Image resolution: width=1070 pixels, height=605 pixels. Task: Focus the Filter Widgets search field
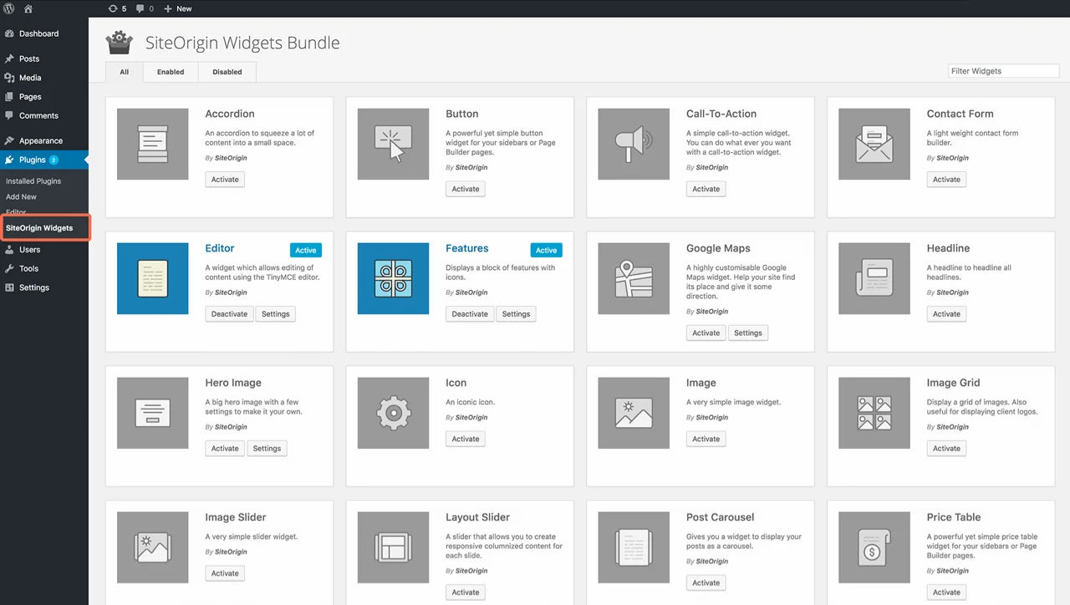click(1003, 71)
